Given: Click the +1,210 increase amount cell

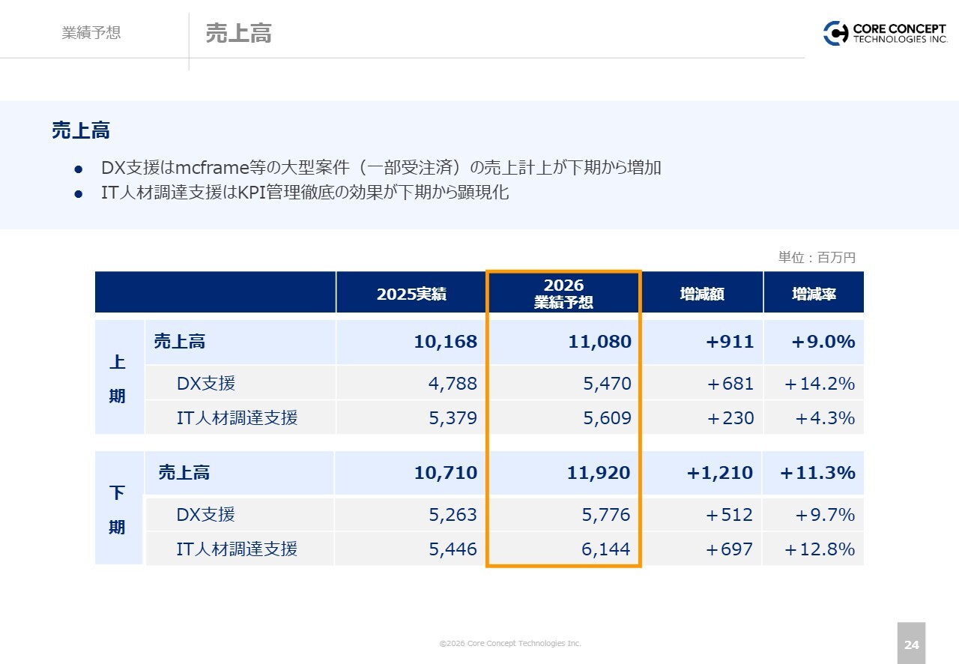Looking at the screenshot, I should [718, 473].
